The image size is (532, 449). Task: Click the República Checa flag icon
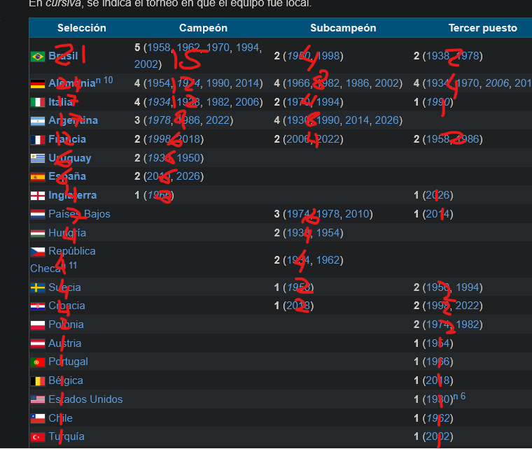38,252
